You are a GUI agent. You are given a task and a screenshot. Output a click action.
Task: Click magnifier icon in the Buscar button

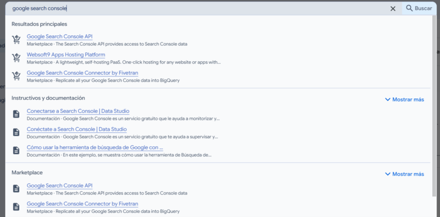tap(409, 8)
